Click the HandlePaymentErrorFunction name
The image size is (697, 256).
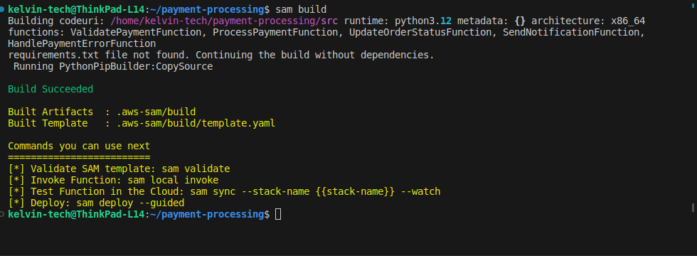tap(82, 43)
